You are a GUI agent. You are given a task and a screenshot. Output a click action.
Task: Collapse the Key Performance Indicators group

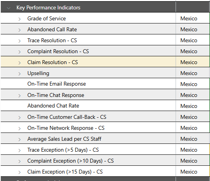[9, 8]
